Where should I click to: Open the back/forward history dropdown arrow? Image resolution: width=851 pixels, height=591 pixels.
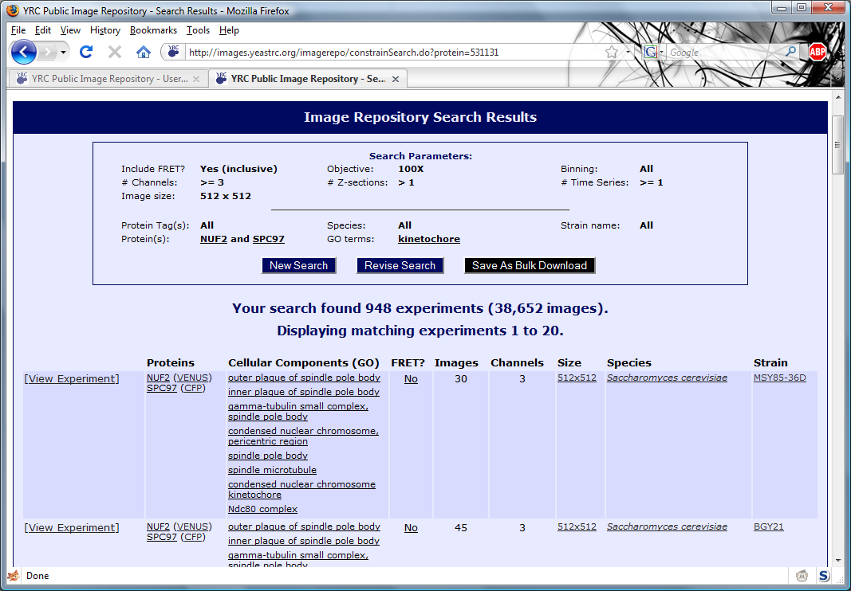[x=64, y=53]
